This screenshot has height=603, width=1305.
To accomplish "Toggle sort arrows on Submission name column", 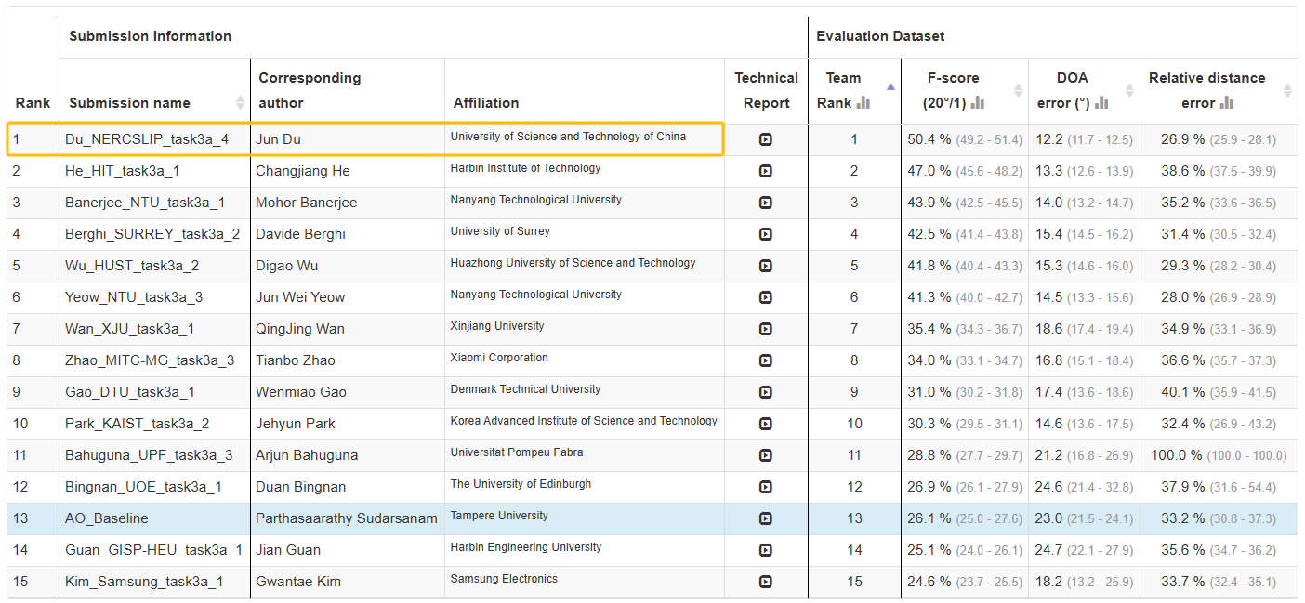I will (x=241, y=102).
